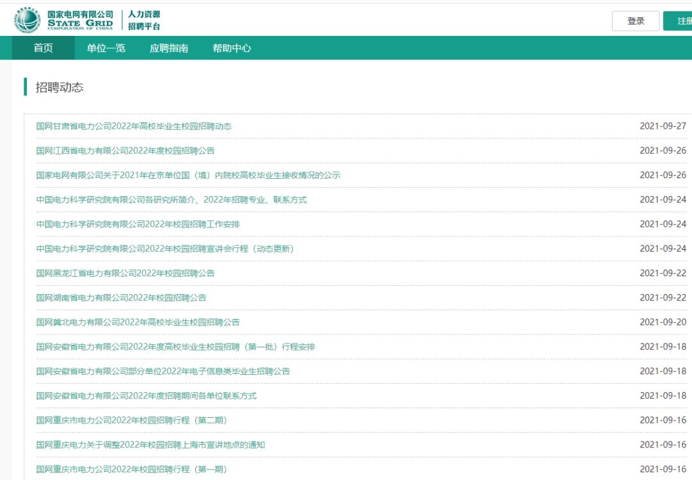Go to 帮助中心 from the navigation bar
The height and width of the screenshot is (480, 692).
[233, 47]
